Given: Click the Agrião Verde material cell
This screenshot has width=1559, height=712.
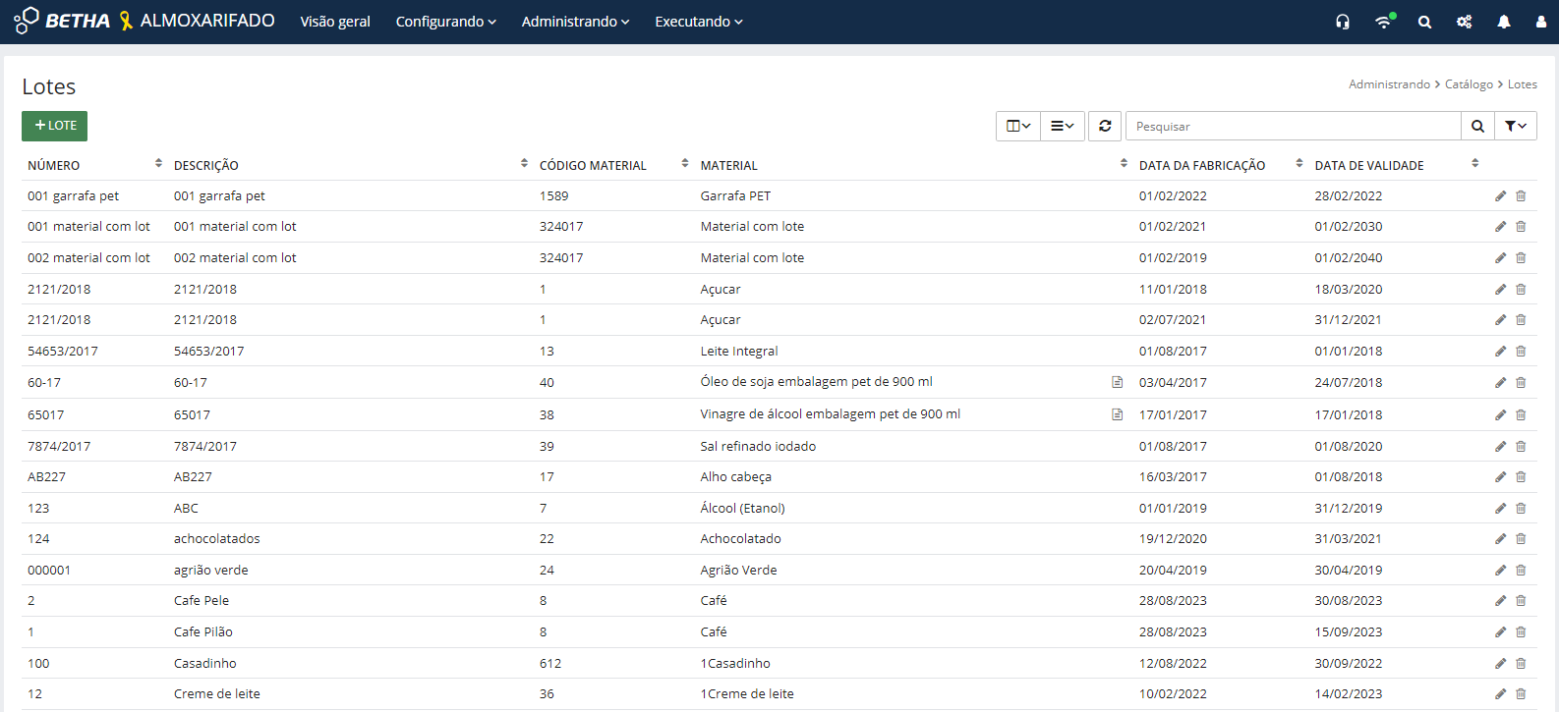Looking at the screenshot, I should (x=739, y=571).
